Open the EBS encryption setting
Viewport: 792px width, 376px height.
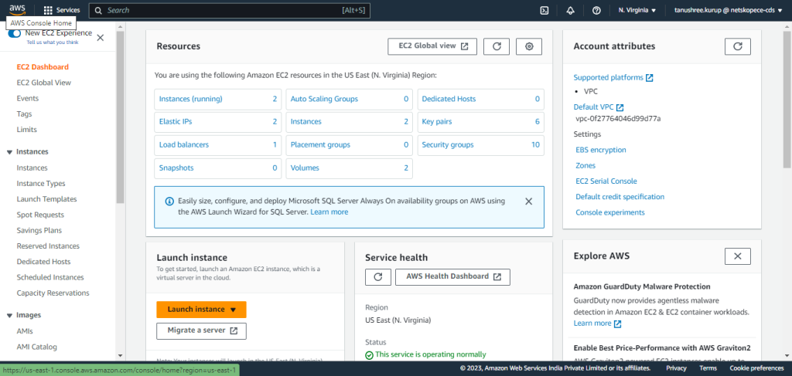601,150
